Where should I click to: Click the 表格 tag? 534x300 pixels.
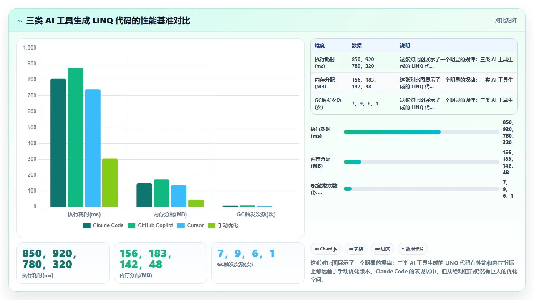point(356,249)
